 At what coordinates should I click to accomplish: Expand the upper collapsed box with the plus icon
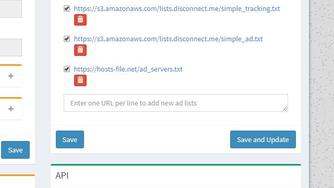click(11, 76)
